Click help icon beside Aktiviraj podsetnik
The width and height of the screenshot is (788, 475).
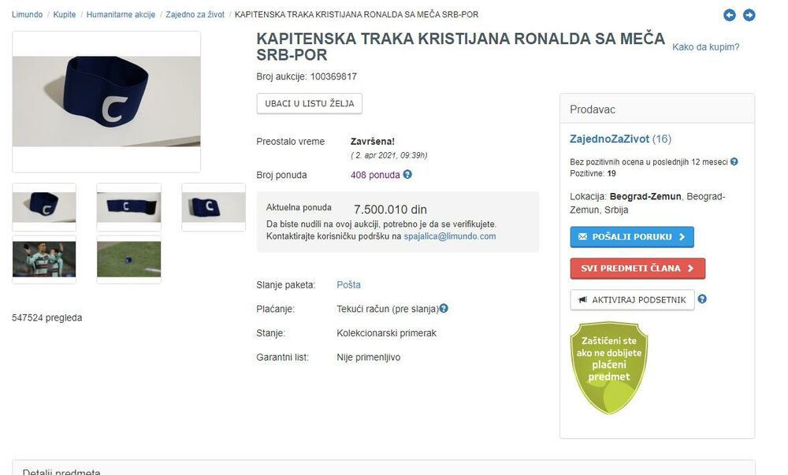[702, 299]
